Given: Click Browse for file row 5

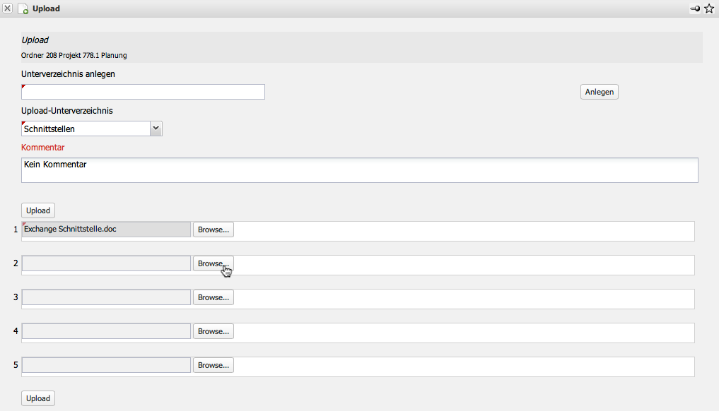Looking at the screenshot, I should [x=214, y=365].
